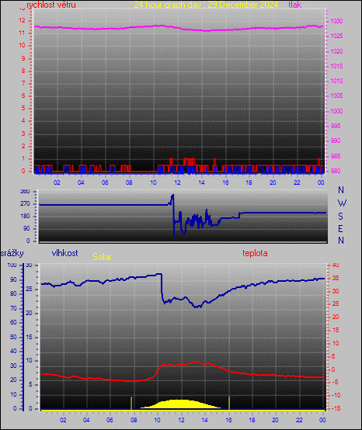Viewport: 362px width, 430px height.
Task: Click the magenta 'tlak' pressure label
Action: 295,5
